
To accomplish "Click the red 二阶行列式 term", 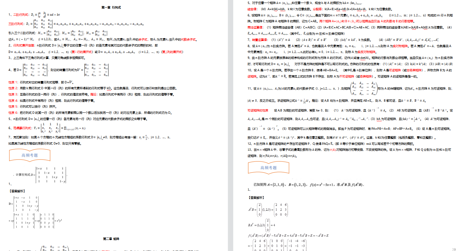I will (x=19, y=15).
